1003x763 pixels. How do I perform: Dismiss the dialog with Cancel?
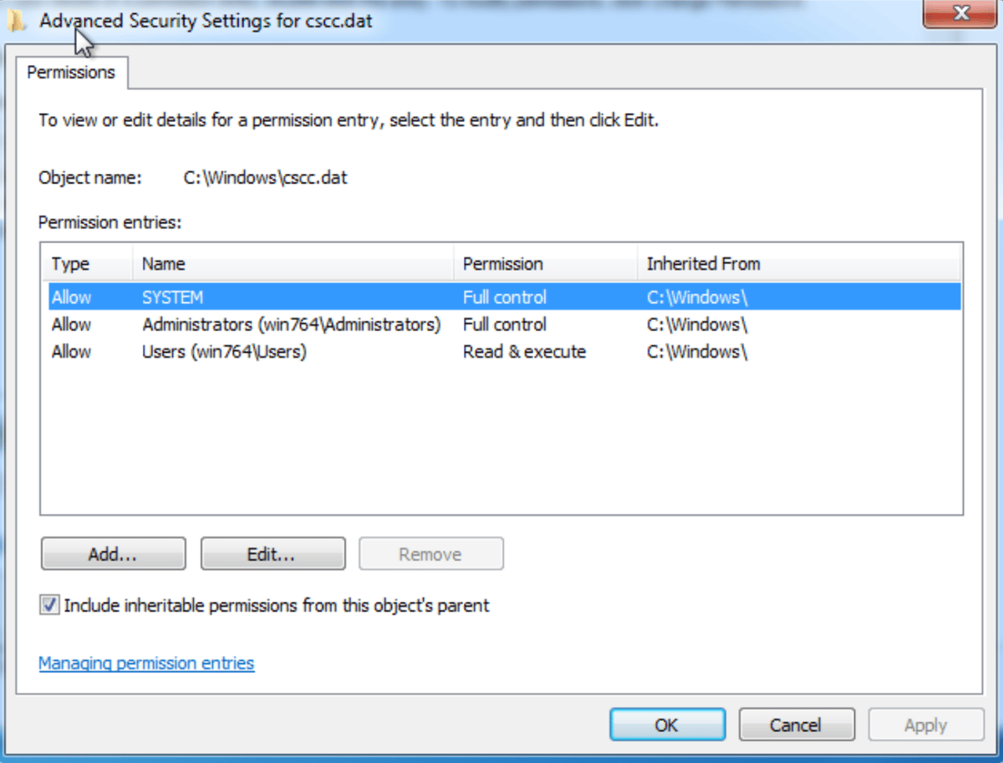[x=796, y=725]
